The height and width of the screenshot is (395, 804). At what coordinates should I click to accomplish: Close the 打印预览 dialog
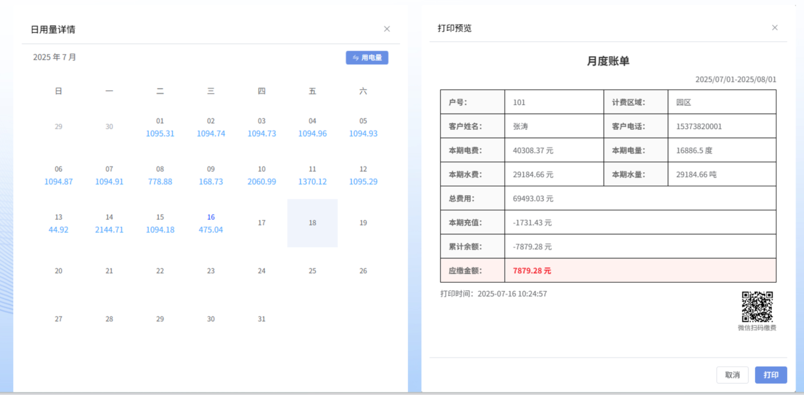pyautogui.click(x=775, y=28)
